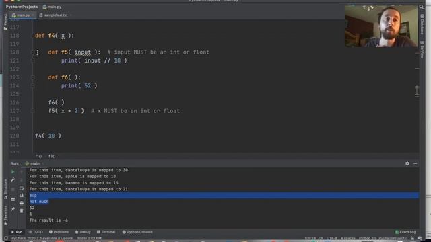
Task: Open the Terminal tool window
Action: click(106, 232)
